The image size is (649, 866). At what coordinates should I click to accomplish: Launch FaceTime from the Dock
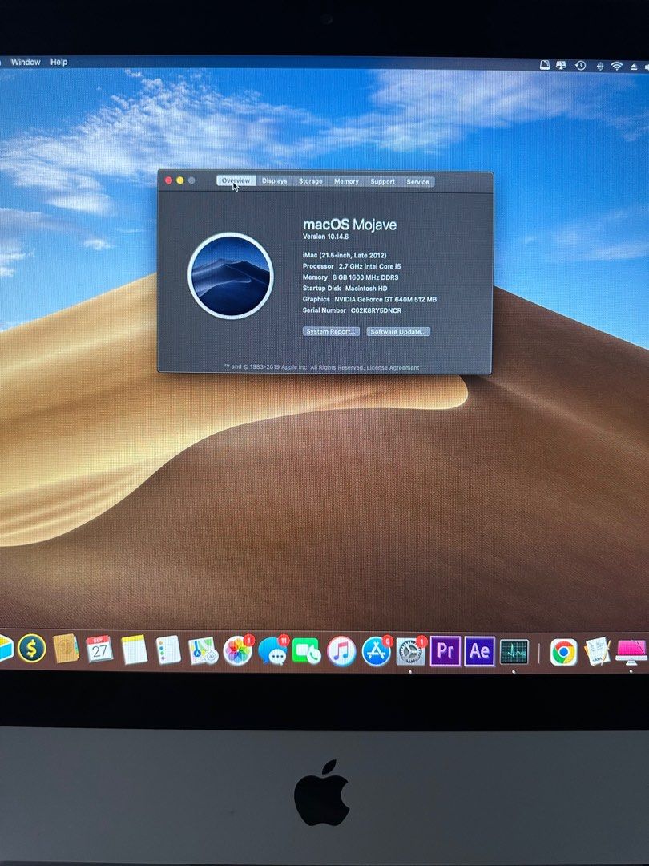[x=307, y=652]
